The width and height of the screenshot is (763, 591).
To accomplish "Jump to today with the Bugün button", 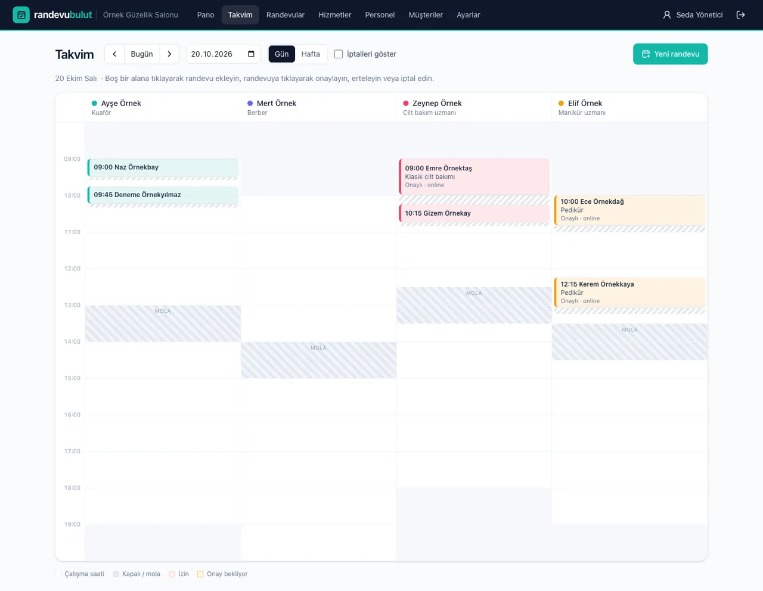I will [x=142, y=54].
